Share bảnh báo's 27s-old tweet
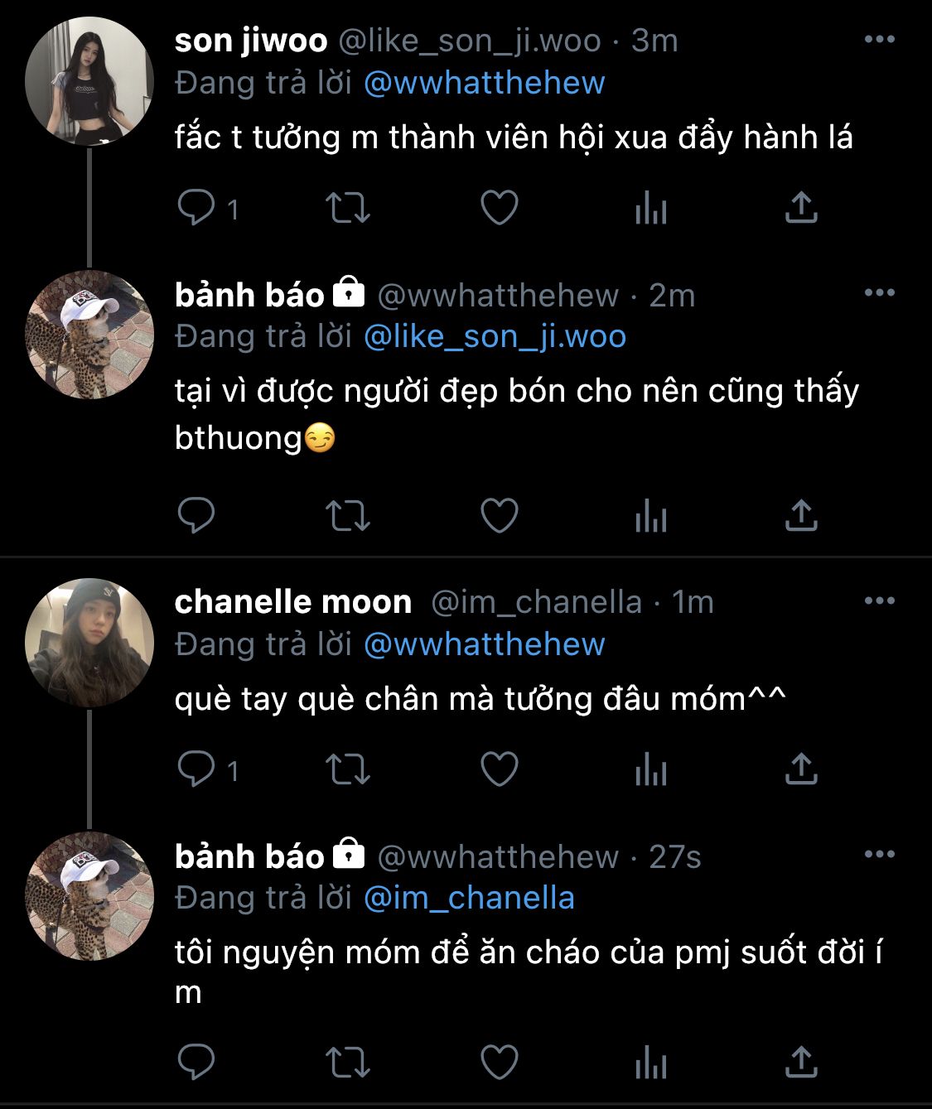Viewport: 932px width, 1109px height. (801, 1062)
